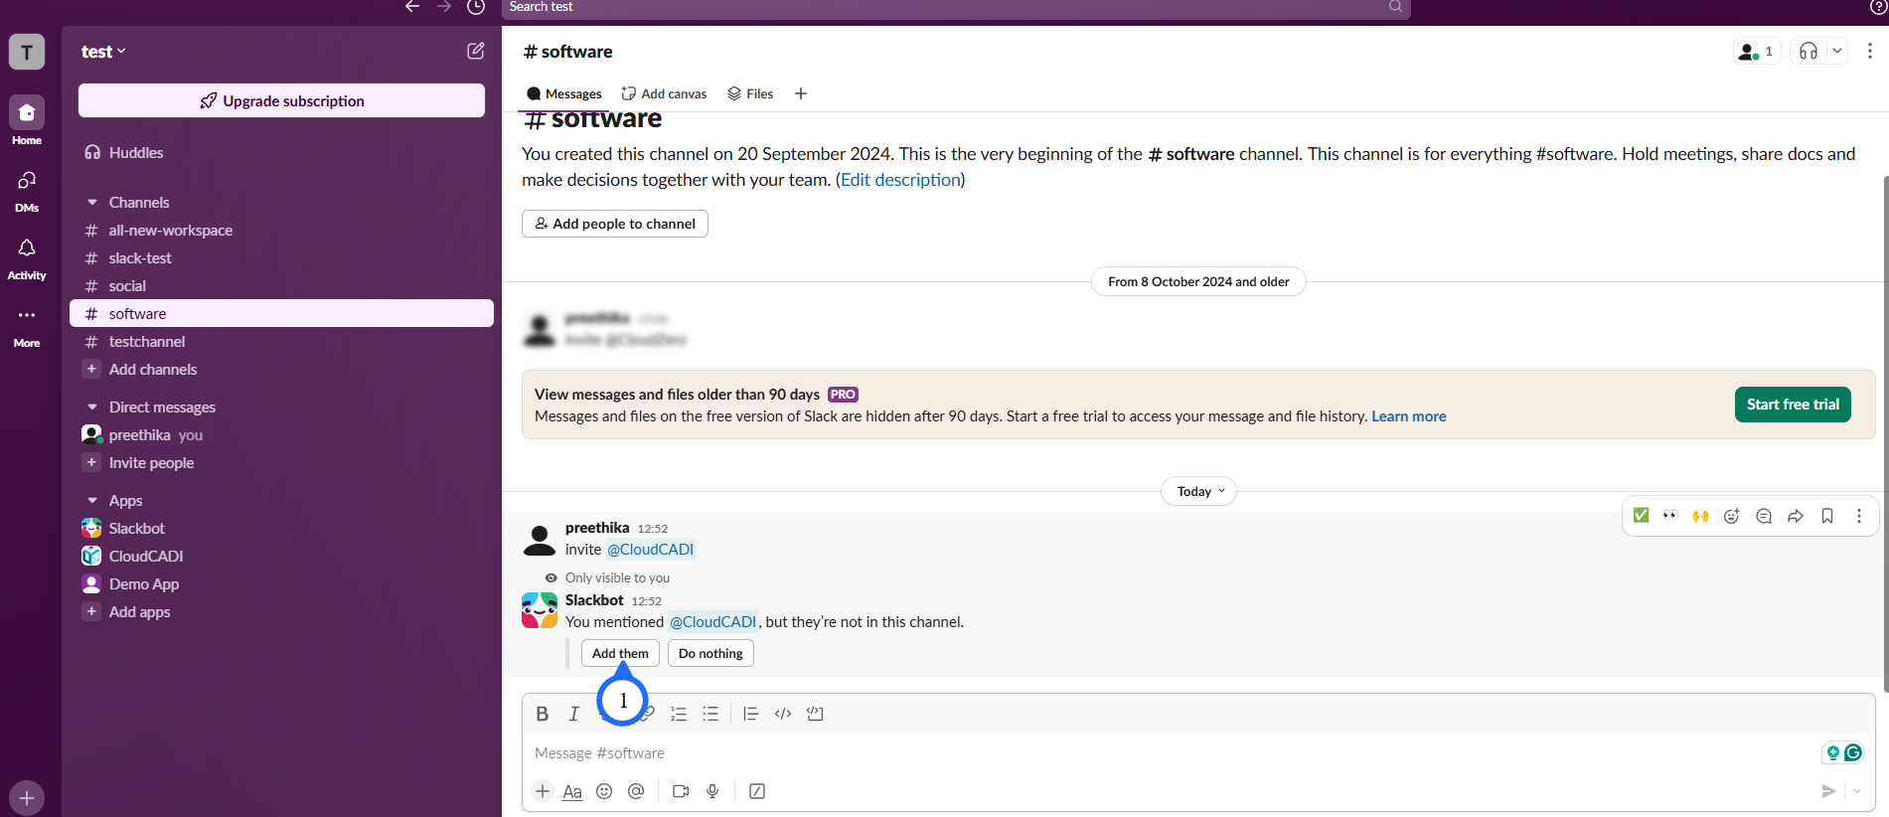Click Add them button
1889x817 pixels.
pyautogui.click(x=620, y=653)
